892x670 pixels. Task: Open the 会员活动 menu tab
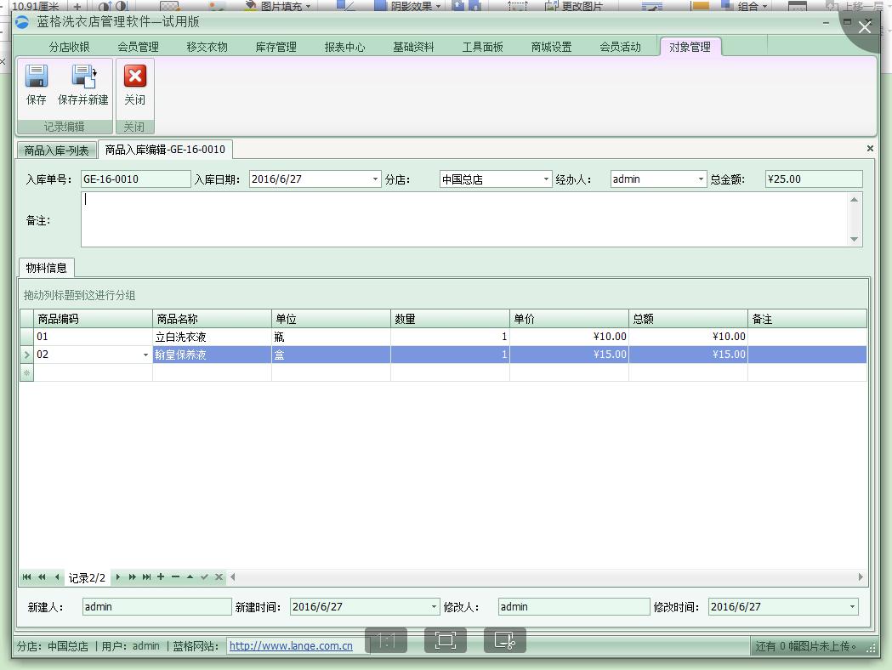[620, 48]
